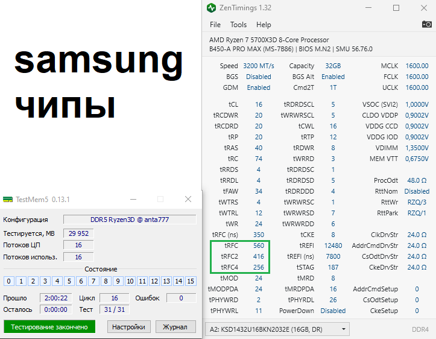Click the ZenTimings app icon in title bar
The width and height of the screenshot is (436, 339).
tap(211, 8)
